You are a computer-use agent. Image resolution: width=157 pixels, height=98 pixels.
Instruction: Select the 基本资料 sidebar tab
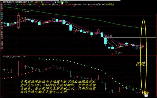2,26
